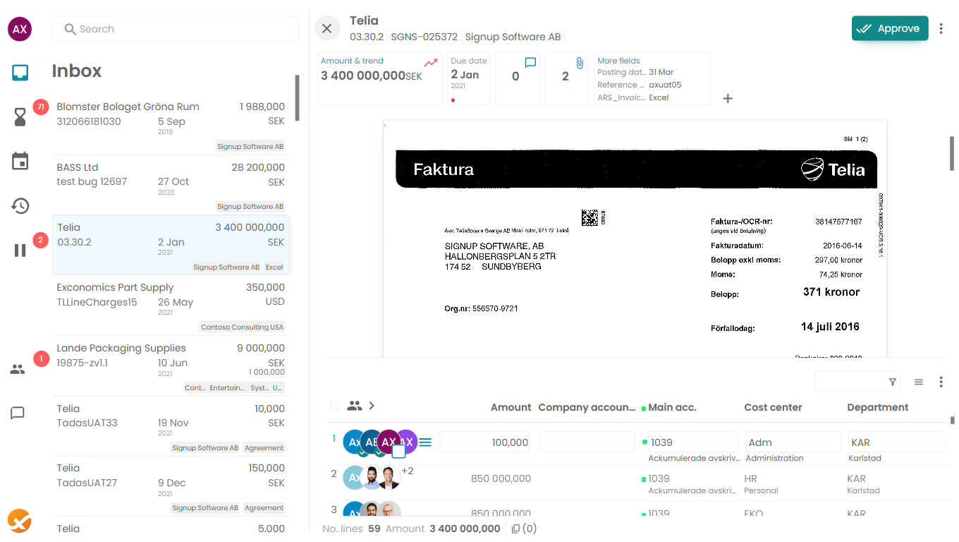Open the Due date 2 Jan card

point(469,78)
